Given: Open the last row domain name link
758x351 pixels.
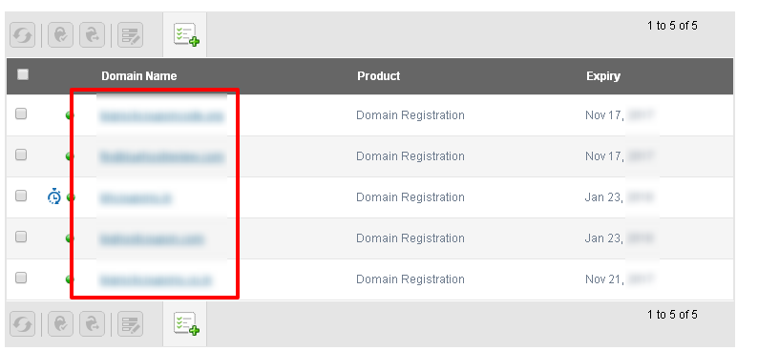Looking at the screenshot, I should (x=156, y=280).
